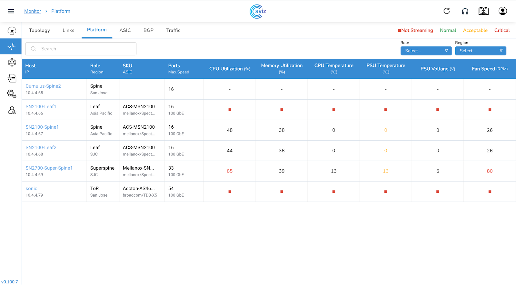516x285 pixels.
Task: Click the Aviz logo
Action: click(258, 12)
